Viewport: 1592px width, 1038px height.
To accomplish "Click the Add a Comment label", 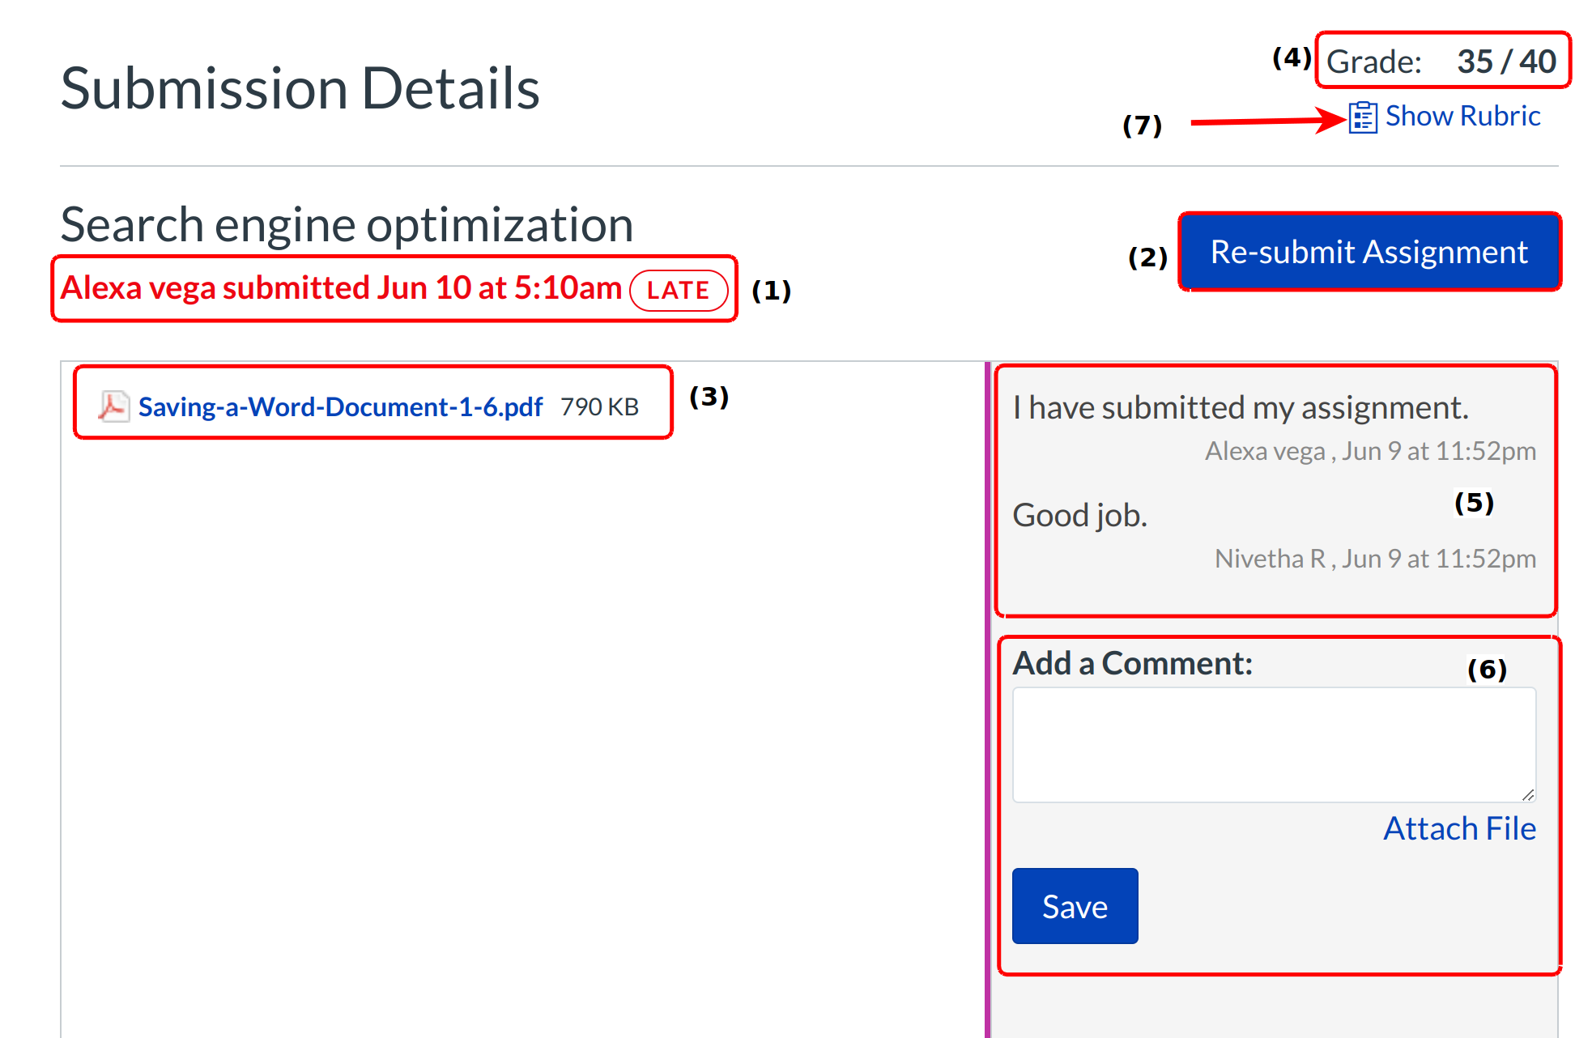I will [x=1132, y=663].
